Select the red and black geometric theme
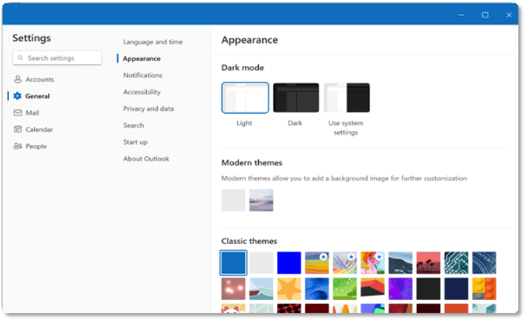526x323 pixels. coord(373,288)
